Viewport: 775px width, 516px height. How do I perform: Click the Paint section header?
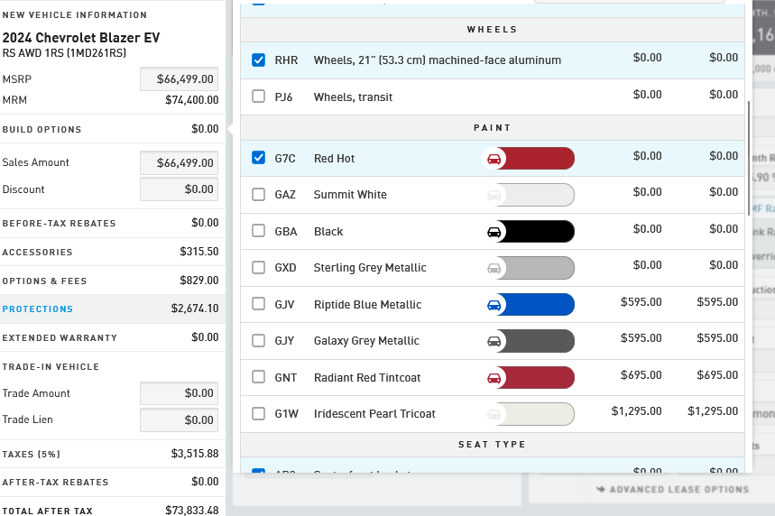493,128
